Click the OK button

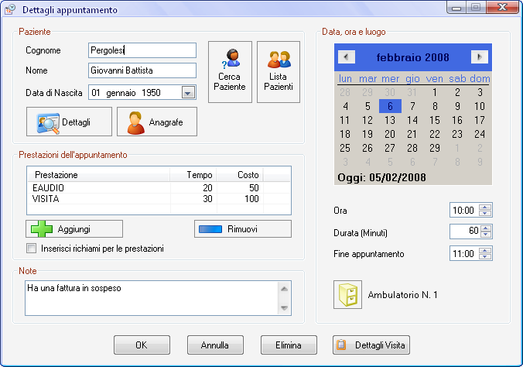coord(142,345)
